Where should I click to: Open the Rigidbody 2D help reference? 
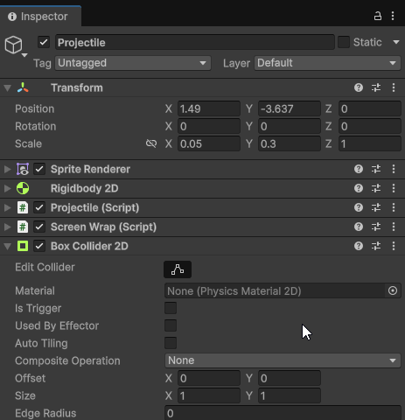pos(359,188)
